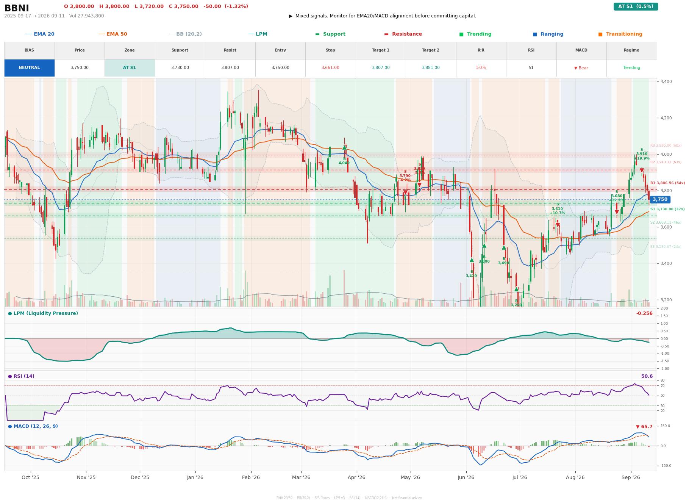
Task: Click the NEUTRAL bias cell
Action: click(29, 68)
